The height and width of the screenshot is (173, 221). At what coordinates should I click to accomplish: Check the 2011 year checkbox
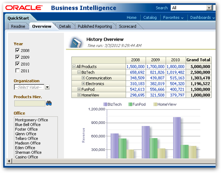pyautogui.click(x=17, y=71)
